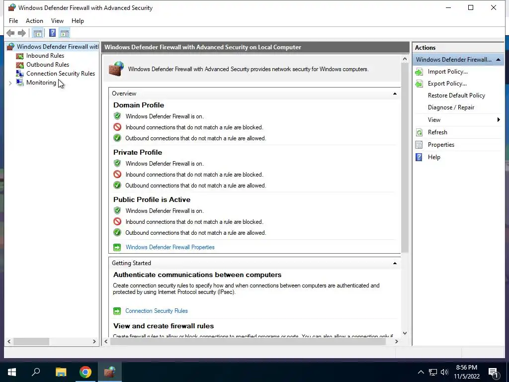Image resolution: width=509 pixels, height=382 pixels.
Task: Open Windows Defender Firewall Properties link
Action: (x=170, y=247)
